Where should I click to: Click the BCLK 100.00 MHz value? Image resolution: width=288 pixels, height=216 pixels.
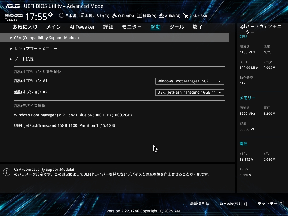249,68
